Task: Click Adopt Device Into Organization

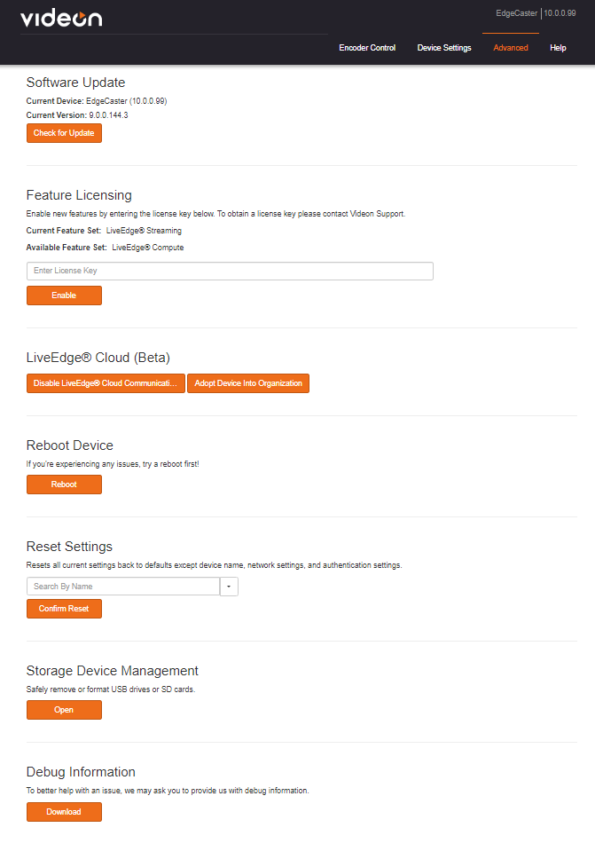Action: [x=248, y=383]
